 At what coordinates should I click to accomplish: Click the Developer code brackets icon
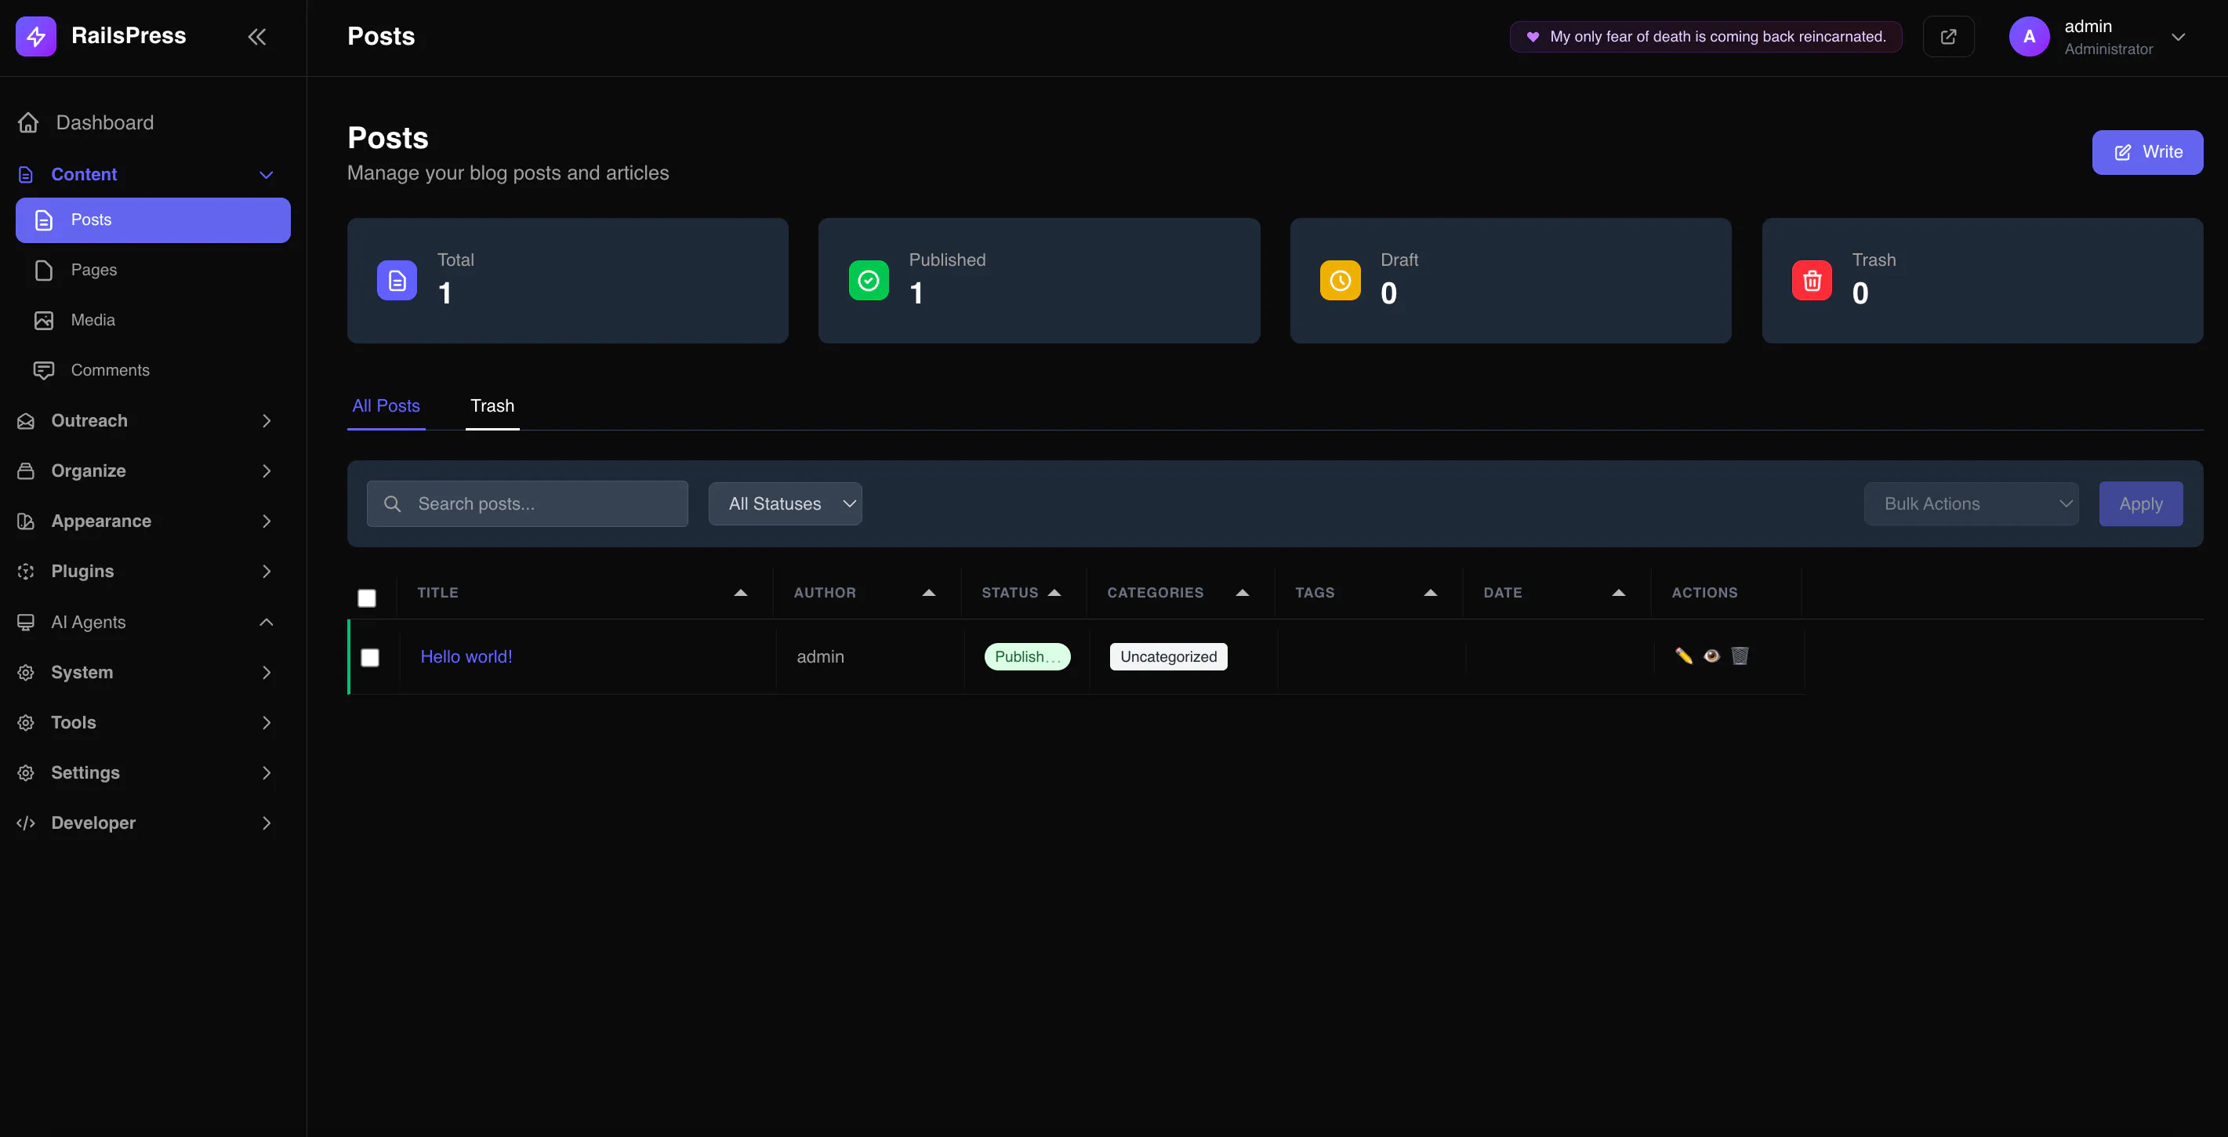click(x=26, y=823)
